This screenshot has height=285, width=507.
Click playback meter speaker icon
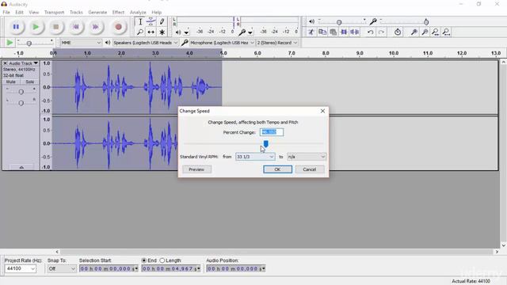click(x=178, y=32)
